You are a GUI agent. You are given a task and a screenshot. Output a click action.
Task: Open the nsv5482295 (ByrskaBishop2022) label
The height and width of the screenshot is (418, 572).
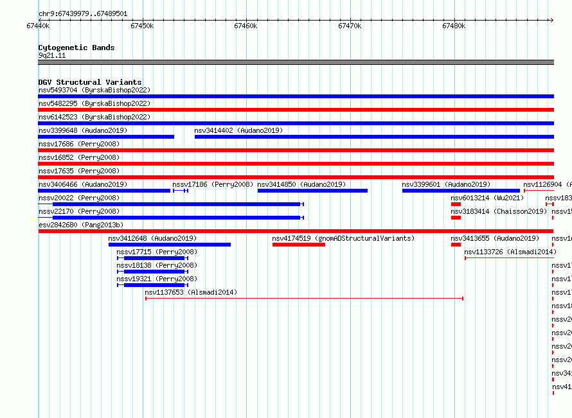coord(94,103)
